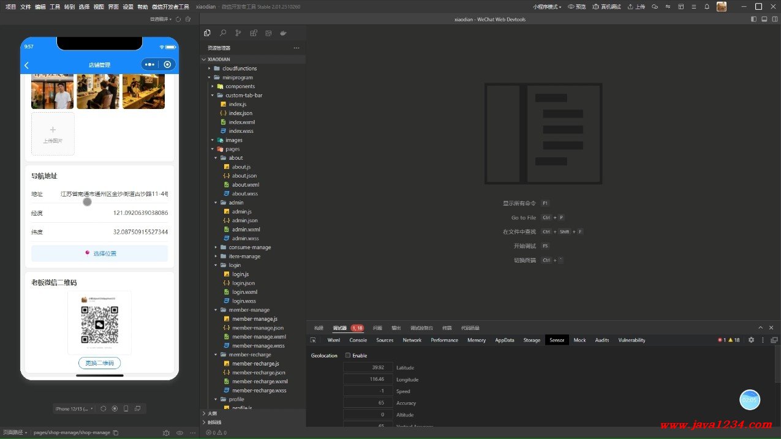
Task: Open the iPhone 12/13 device dropdown
Action: point(74,408)
